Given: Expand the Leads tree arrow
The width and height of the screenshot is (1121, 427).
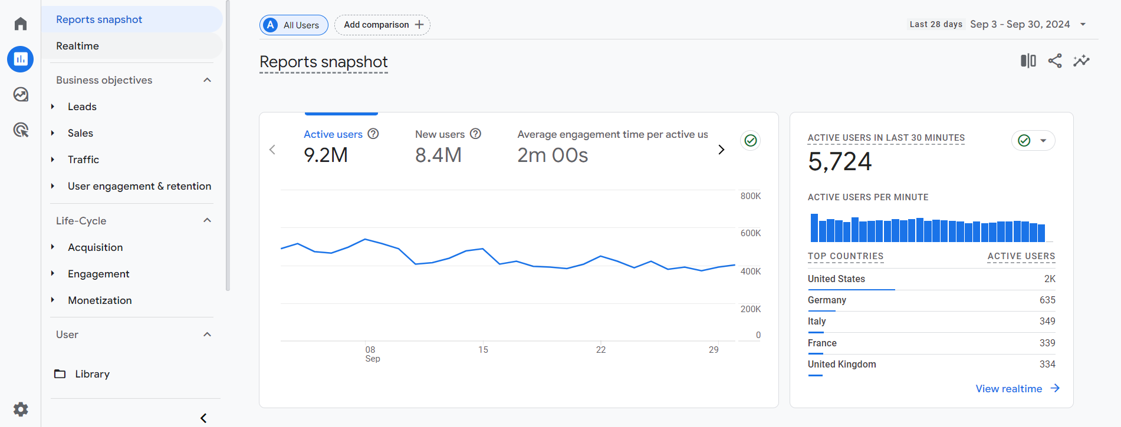Looking at the screenshot, I should coord(52,107).
